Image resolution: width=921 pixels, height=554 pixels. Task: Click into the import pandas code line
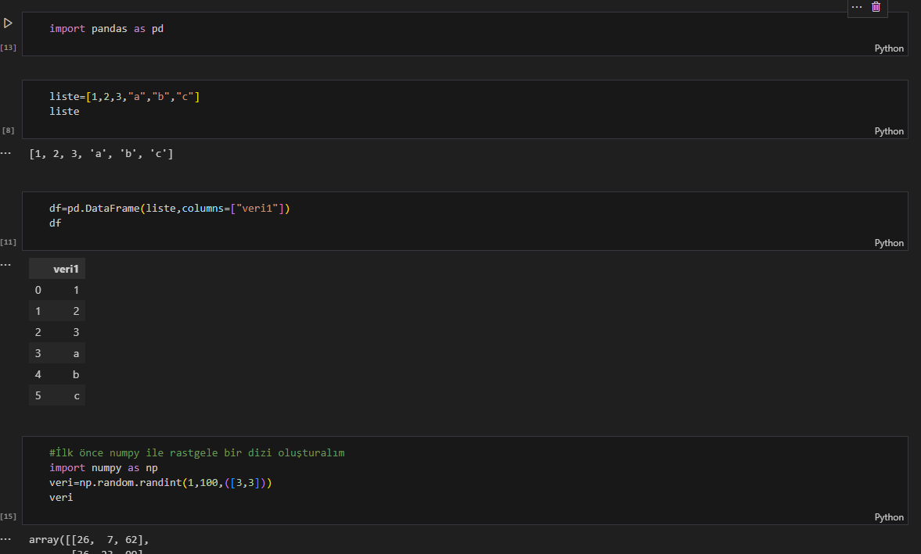click(106, 29)
